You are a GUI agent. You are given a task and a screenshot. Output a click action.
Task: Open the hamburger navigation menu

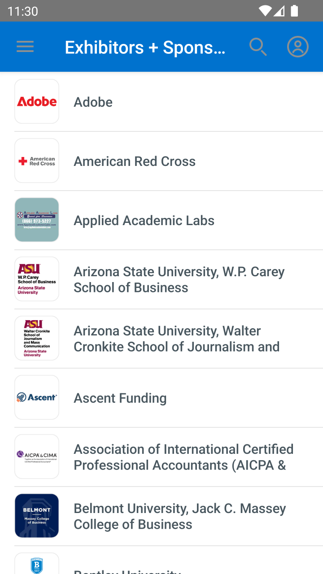point(25,47)
